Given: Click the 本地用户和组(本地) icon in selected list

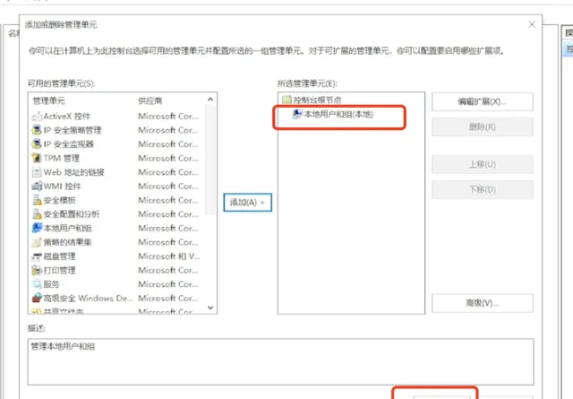Looking at the screenshot, I should coord(297,114).
